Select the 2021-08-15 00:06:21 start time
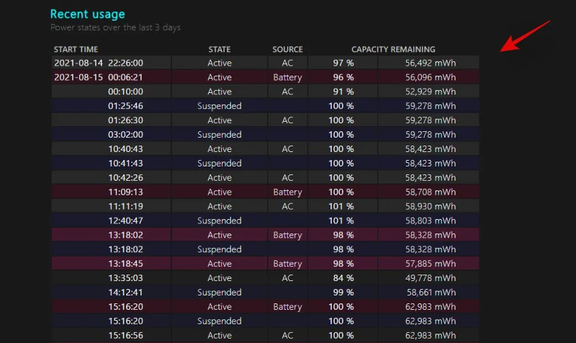The height and width of the screenshot is (343, 576). (99, 77)
